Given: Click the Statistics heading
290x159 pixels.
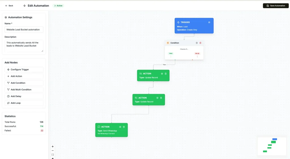Looking at the screenshot, I should (10, 116).
